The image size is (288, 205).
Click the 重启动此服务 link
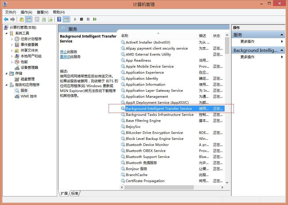(x=65, y=56)
